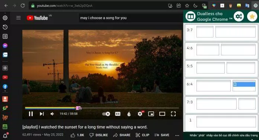Click the droplet icon in player controls
The image size is (259, 140).
point(129,114)
